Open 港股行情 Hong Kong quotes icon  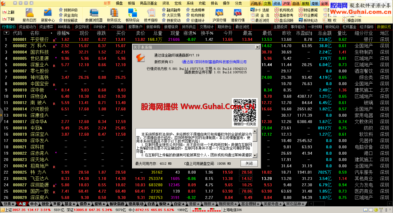[238, 15]
